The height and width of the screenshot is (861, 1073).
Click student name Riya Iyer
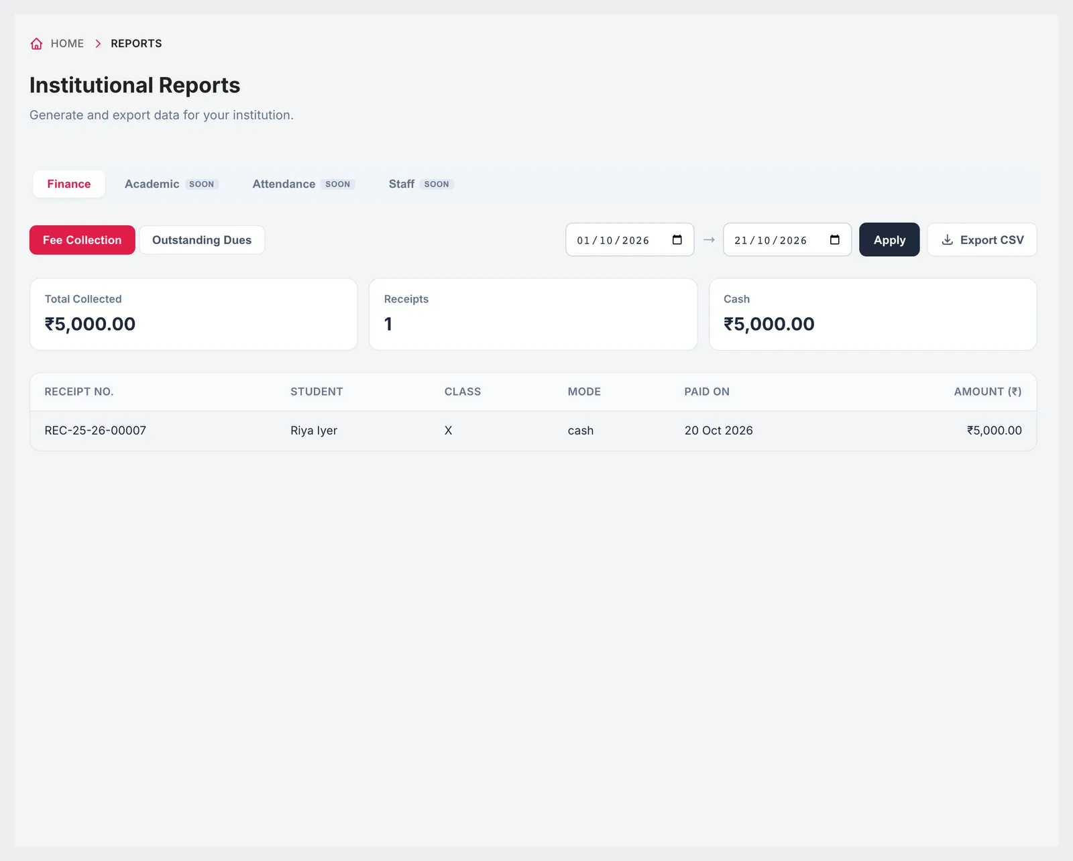click(x=314, y=431)
